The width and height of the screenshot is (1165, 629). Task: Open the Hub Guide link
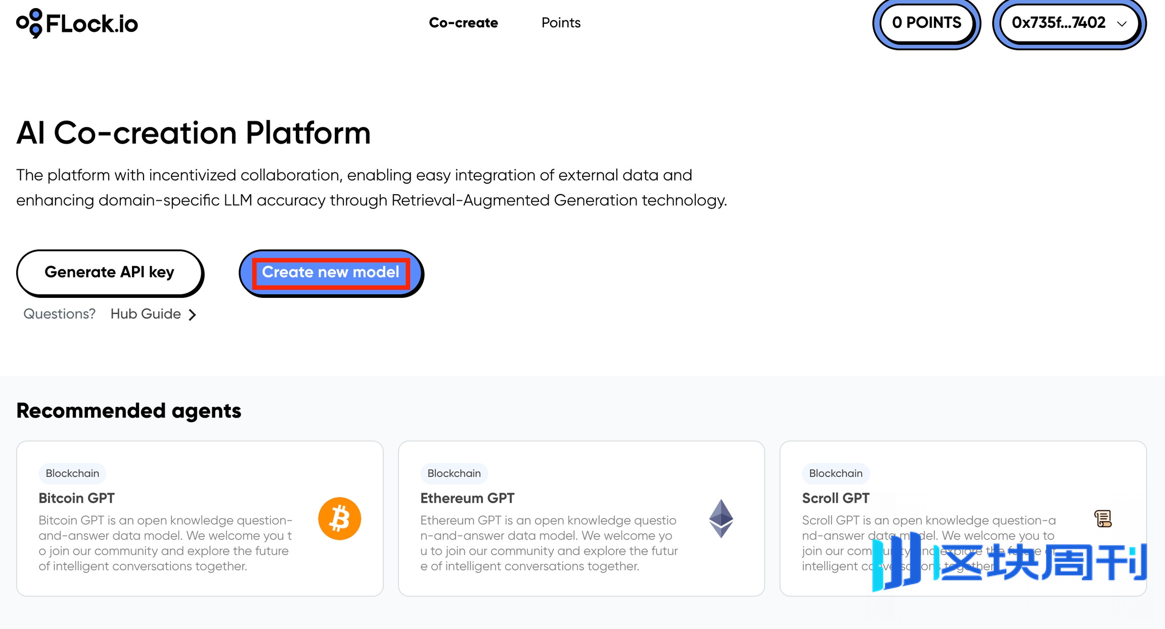(146, 314)
